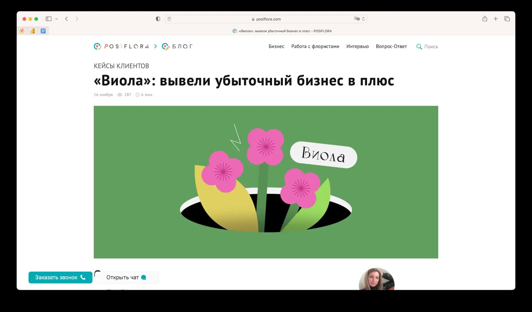Toggle page translation in the address bar
The height and width of the screenshot is (312, 532).
[357, 19]
